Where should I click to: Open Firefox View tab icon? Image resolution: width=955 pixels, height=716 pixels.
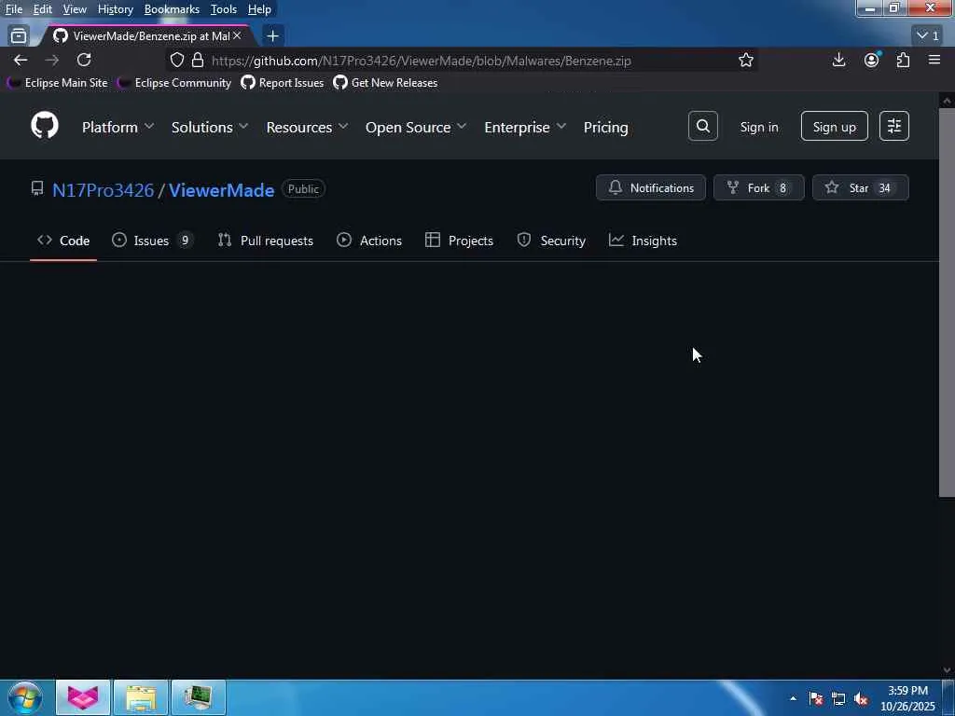point(19,36)
